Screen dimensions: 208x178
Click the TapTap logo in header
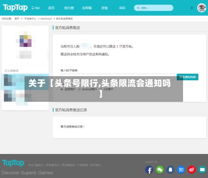(x=15, y=7)
